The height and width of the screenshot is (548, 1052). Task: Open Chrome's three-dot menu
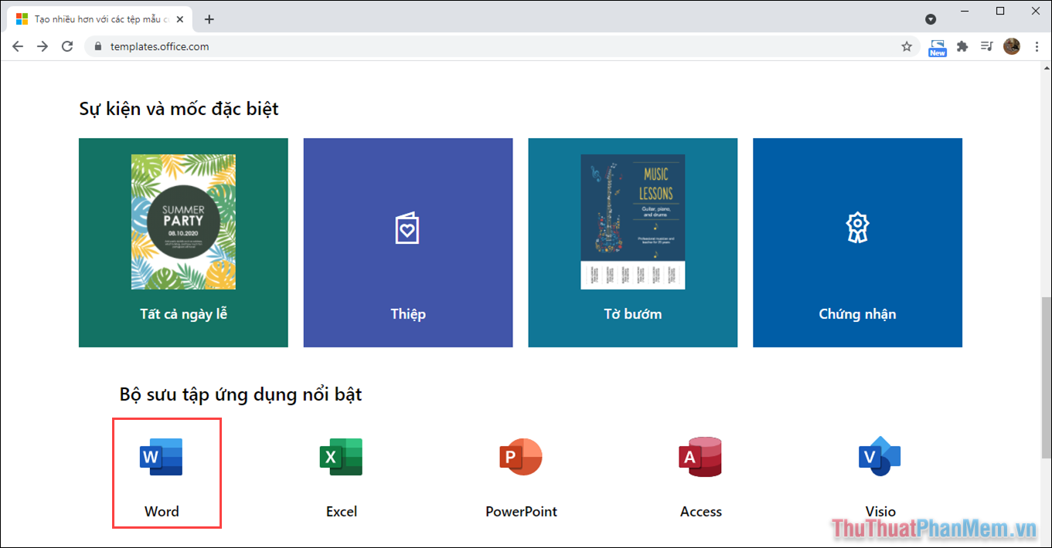[1037, 46]
